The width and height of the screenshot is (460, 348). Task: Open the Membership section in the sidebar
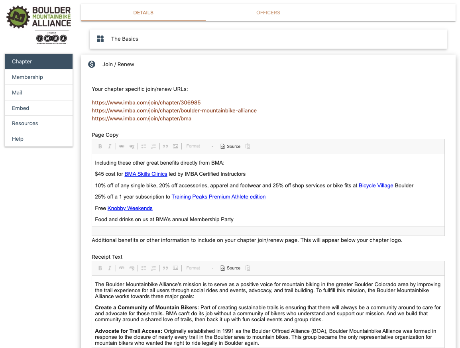coord(27,77)
